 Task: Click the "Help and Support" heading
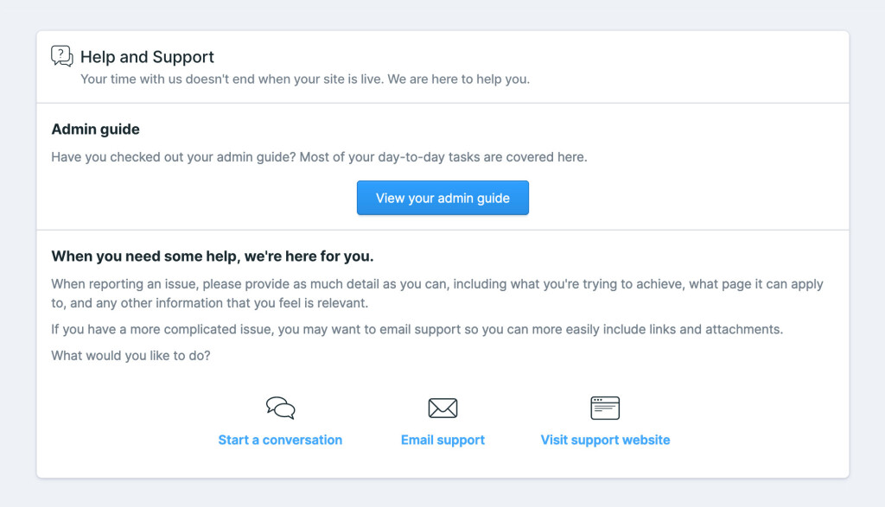[x=147, y=57]
